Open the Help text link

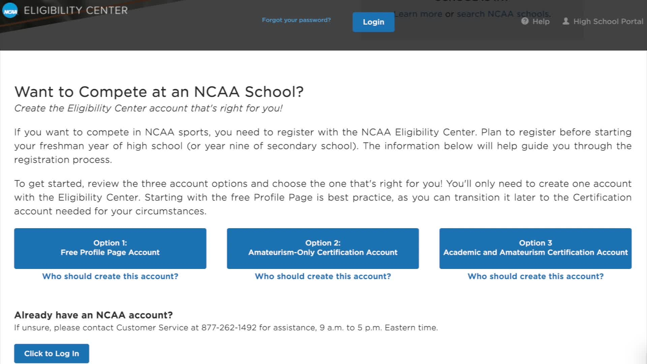click(541, 22)
